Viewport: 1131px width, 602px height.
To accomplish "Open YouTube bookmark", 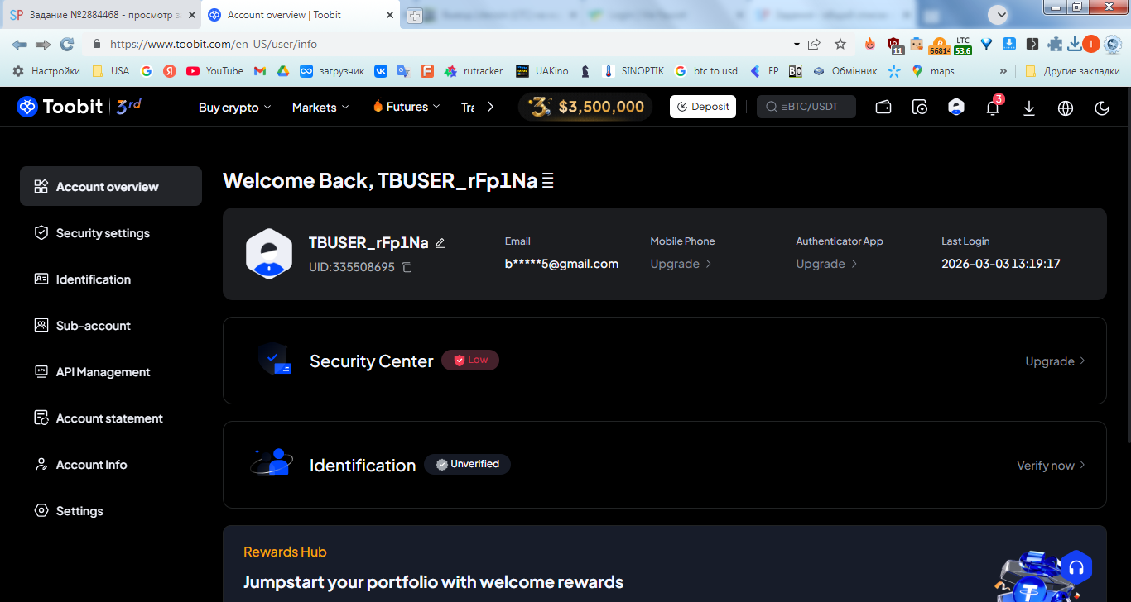I will coord(214,71).
